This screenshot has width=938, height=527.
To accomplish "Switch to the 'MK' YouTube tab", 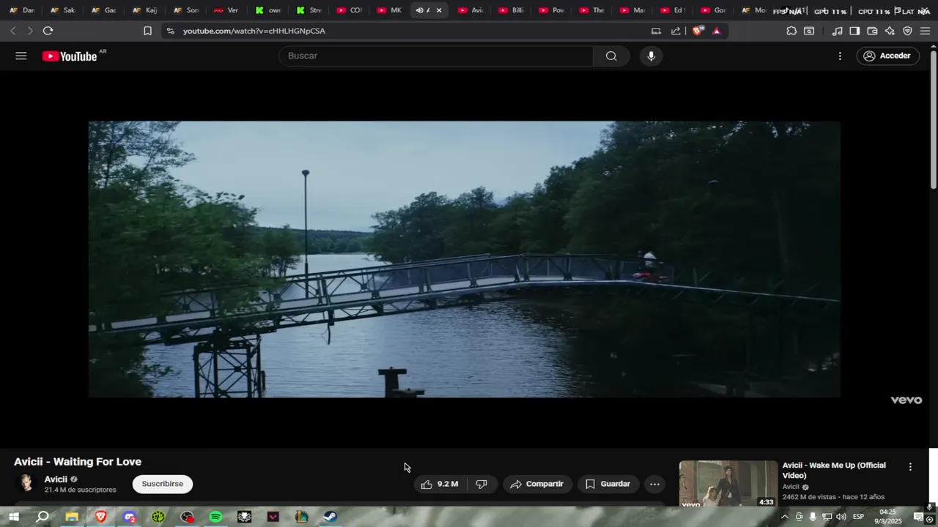I will tap(390, 10).
